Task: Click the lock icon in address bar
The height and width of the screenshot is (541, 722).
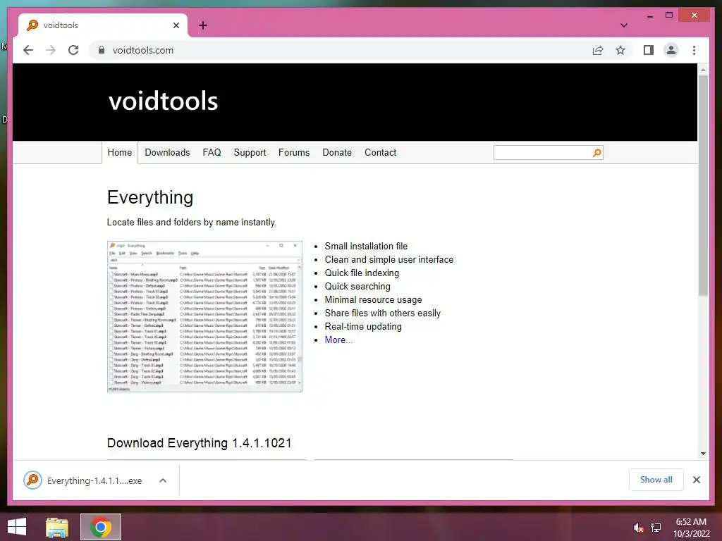Action: [102, 50]
